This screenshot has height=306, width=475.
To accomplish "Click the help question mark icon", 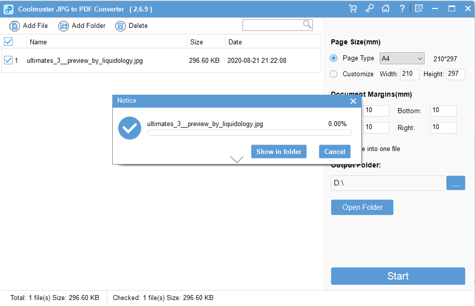I will pyautogui.click(x=402, y=8).
